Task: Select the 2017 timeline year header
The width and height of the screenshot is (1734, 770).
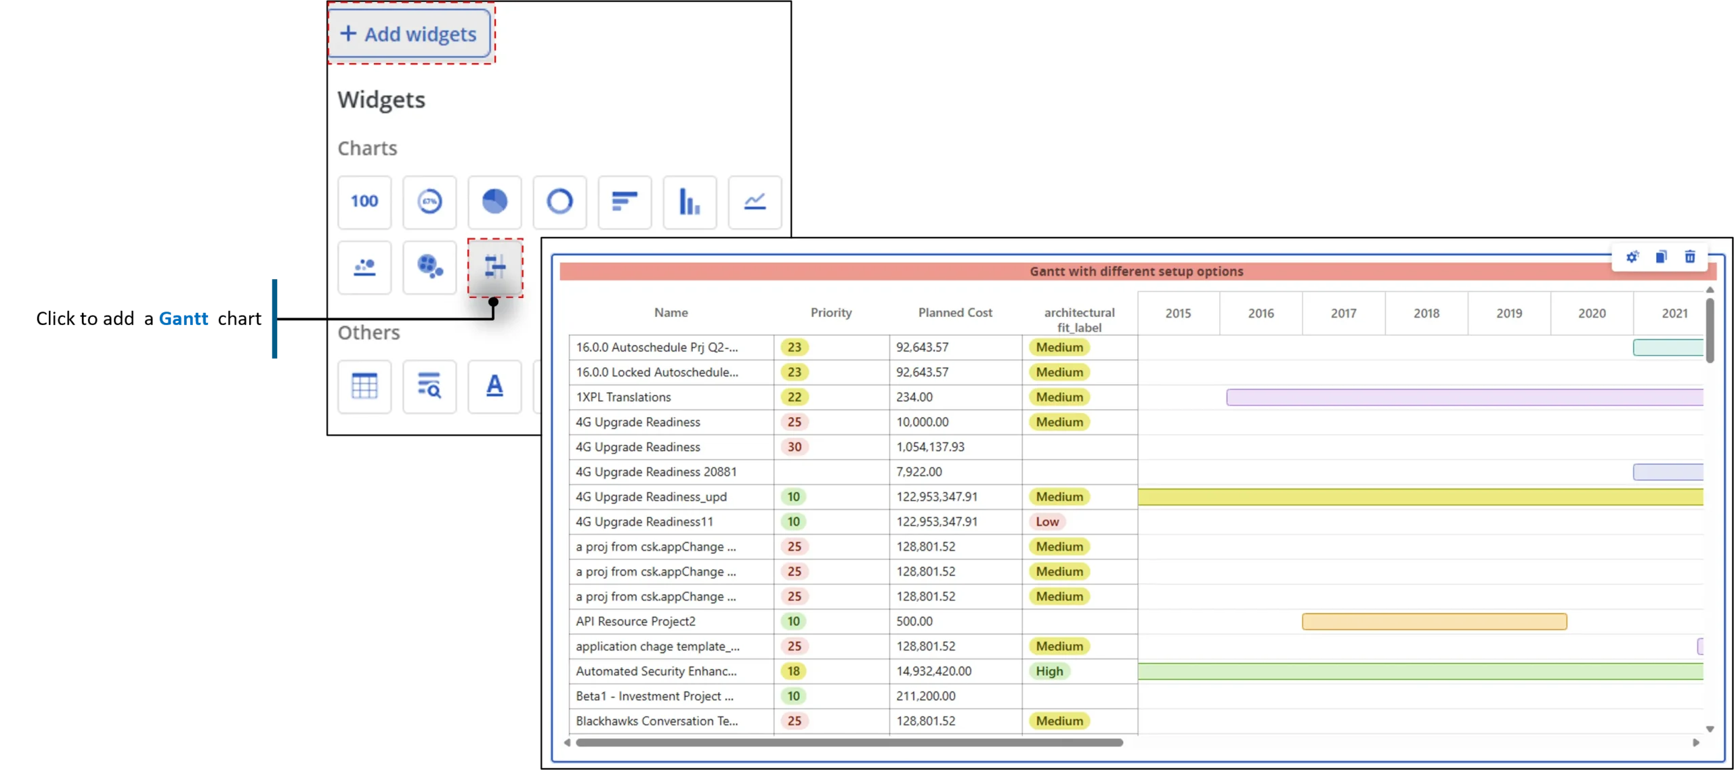Action: point(1343,313)
